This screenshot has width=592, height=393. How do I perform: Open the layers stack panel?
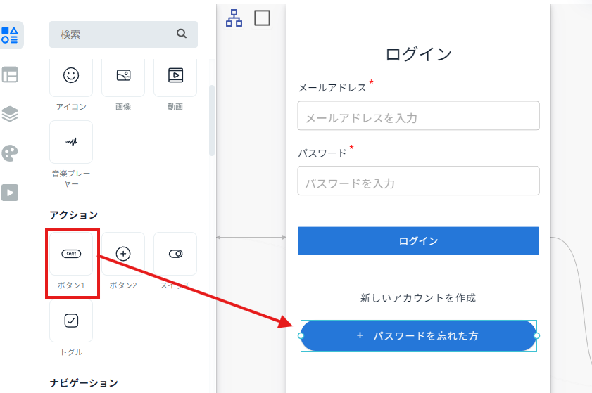(x=10, y=114)
